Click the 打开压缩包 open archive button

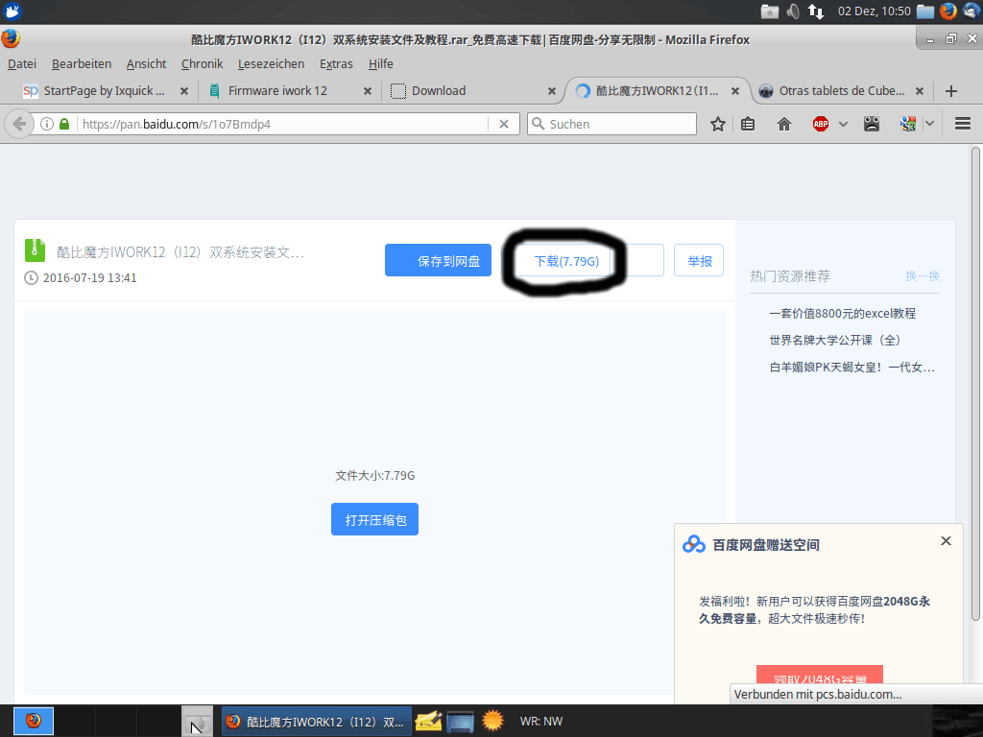click(375, 519)
